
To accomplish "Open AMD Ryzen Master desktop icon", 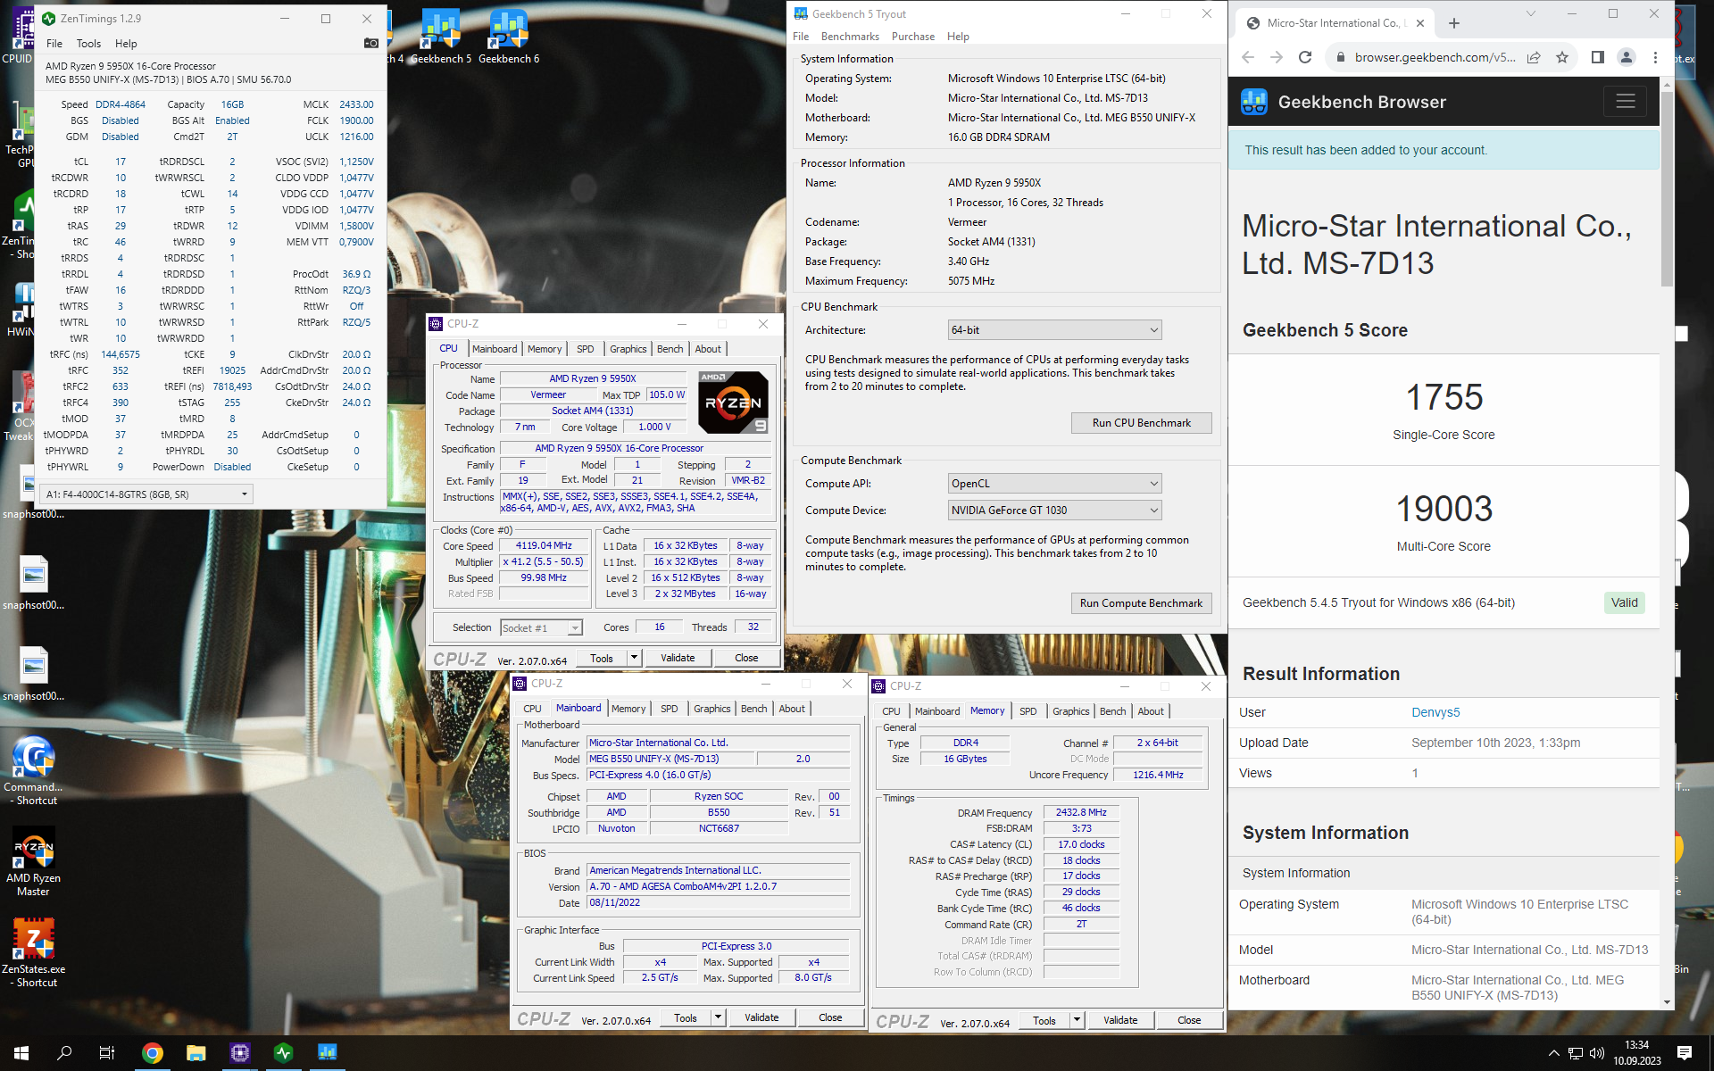I will point(33,863).
